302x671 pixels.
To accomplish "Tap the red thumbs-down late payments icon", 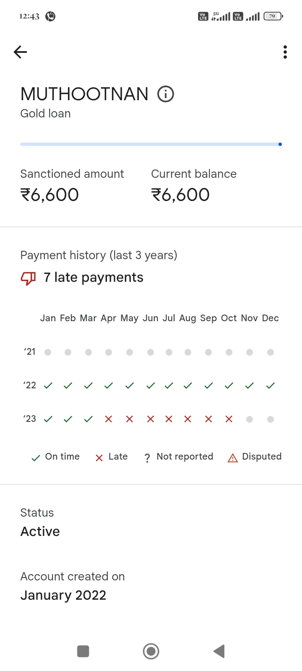I will pyautogui.click(x=28, y=278).
